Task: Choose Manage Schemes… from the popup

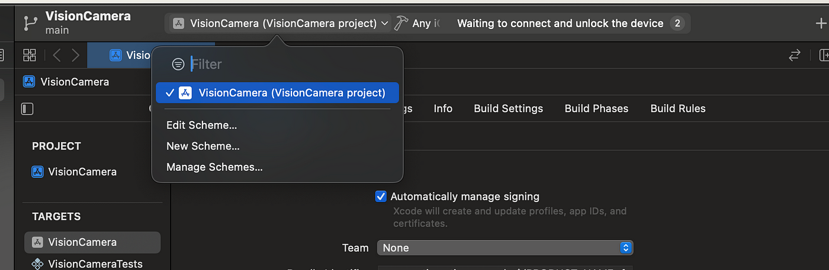Action: click(214, 167)
